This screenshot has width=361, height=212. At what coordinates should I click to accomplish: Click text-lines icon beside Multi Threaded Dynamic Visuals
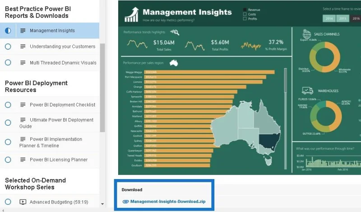(x=23, y=62)
